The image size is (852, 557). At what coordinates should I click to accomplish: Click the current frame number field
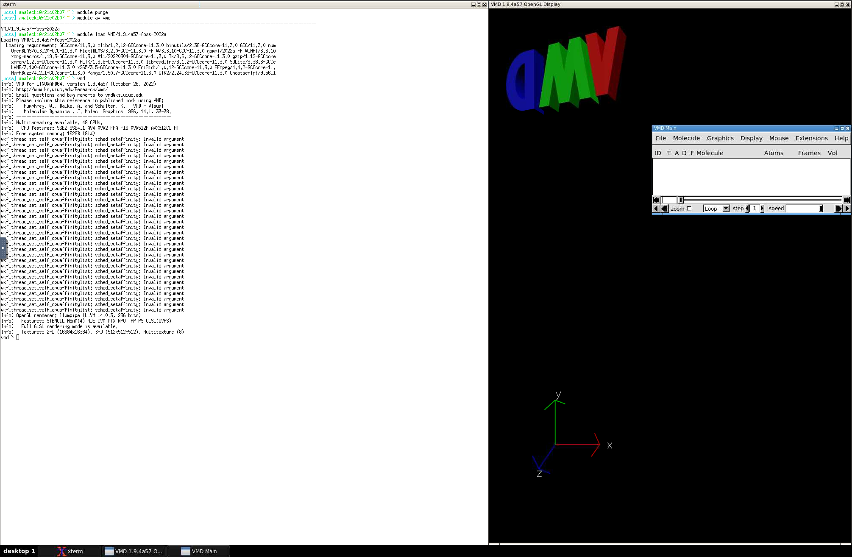click(x=669, y=200)
